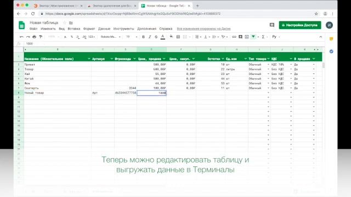Star the Новая таблица document

coord(65,23)
